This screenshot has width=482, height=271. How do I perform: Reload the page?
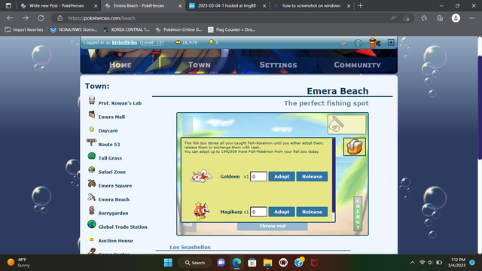pos(41,18)
